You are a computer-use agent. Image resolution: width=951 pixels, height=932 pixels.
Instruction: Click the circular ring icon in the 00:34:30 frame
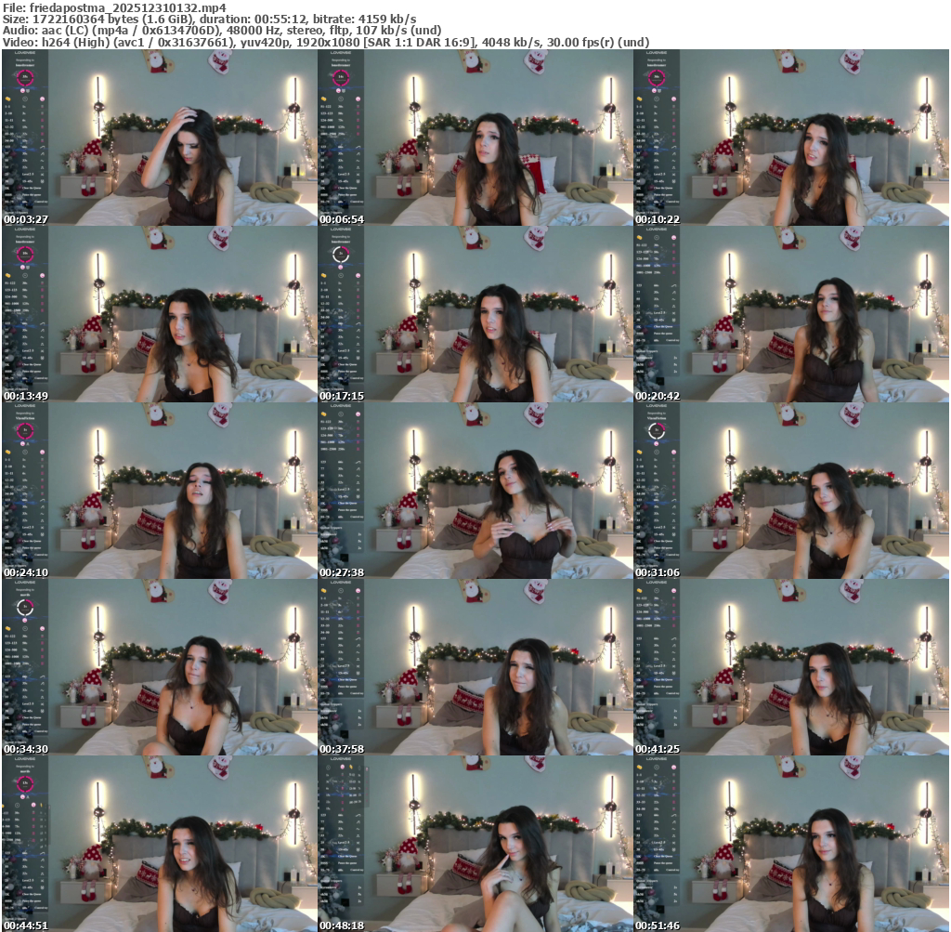25,607
